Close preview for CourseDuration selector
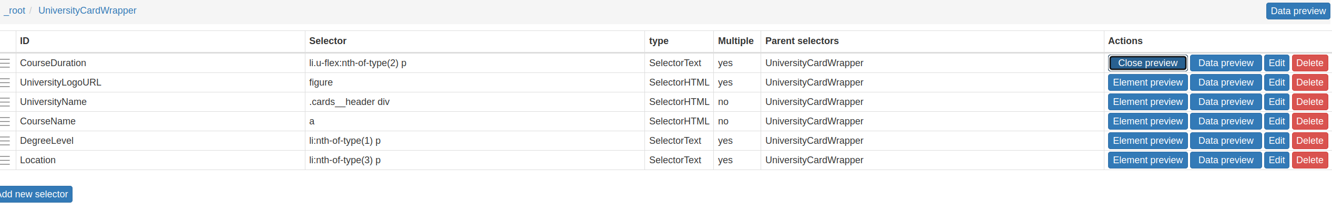The width and height of the screenshot is (1332, 211). coord(1147,63)
